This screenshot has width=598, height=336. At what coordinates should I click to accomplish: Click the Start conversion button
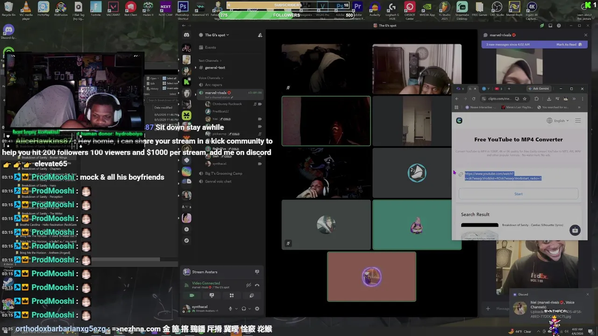pos(519,194)
